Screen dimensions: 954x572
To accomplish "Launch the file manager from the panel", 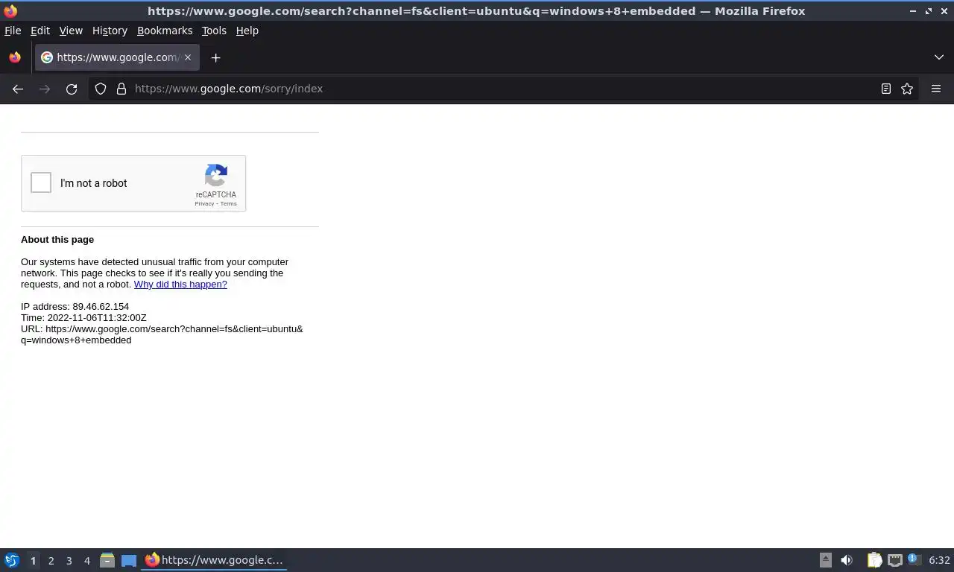I will click(x=107, y=560).
